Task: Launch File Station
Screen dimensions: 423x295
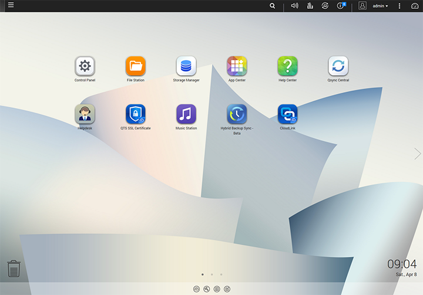Action: tap(136, 66)
